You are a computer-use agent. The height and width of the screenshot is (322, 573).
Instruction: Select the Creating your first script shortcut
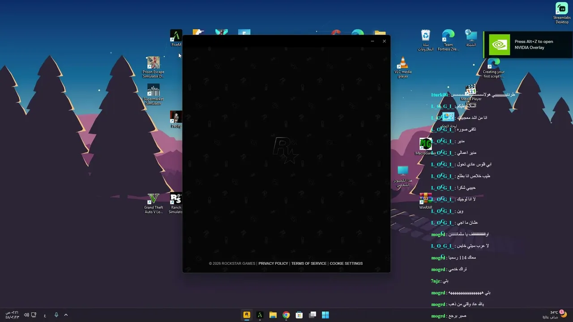(493, 68)
